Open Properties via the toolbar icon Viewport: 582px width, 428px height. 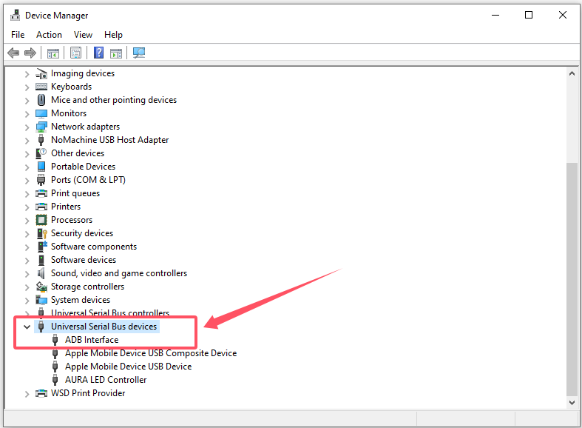[75, 53]
